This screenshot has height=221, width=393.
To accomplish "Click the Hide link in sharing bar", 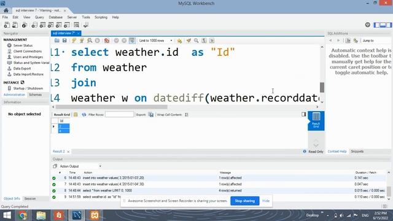I will (266, 201).
